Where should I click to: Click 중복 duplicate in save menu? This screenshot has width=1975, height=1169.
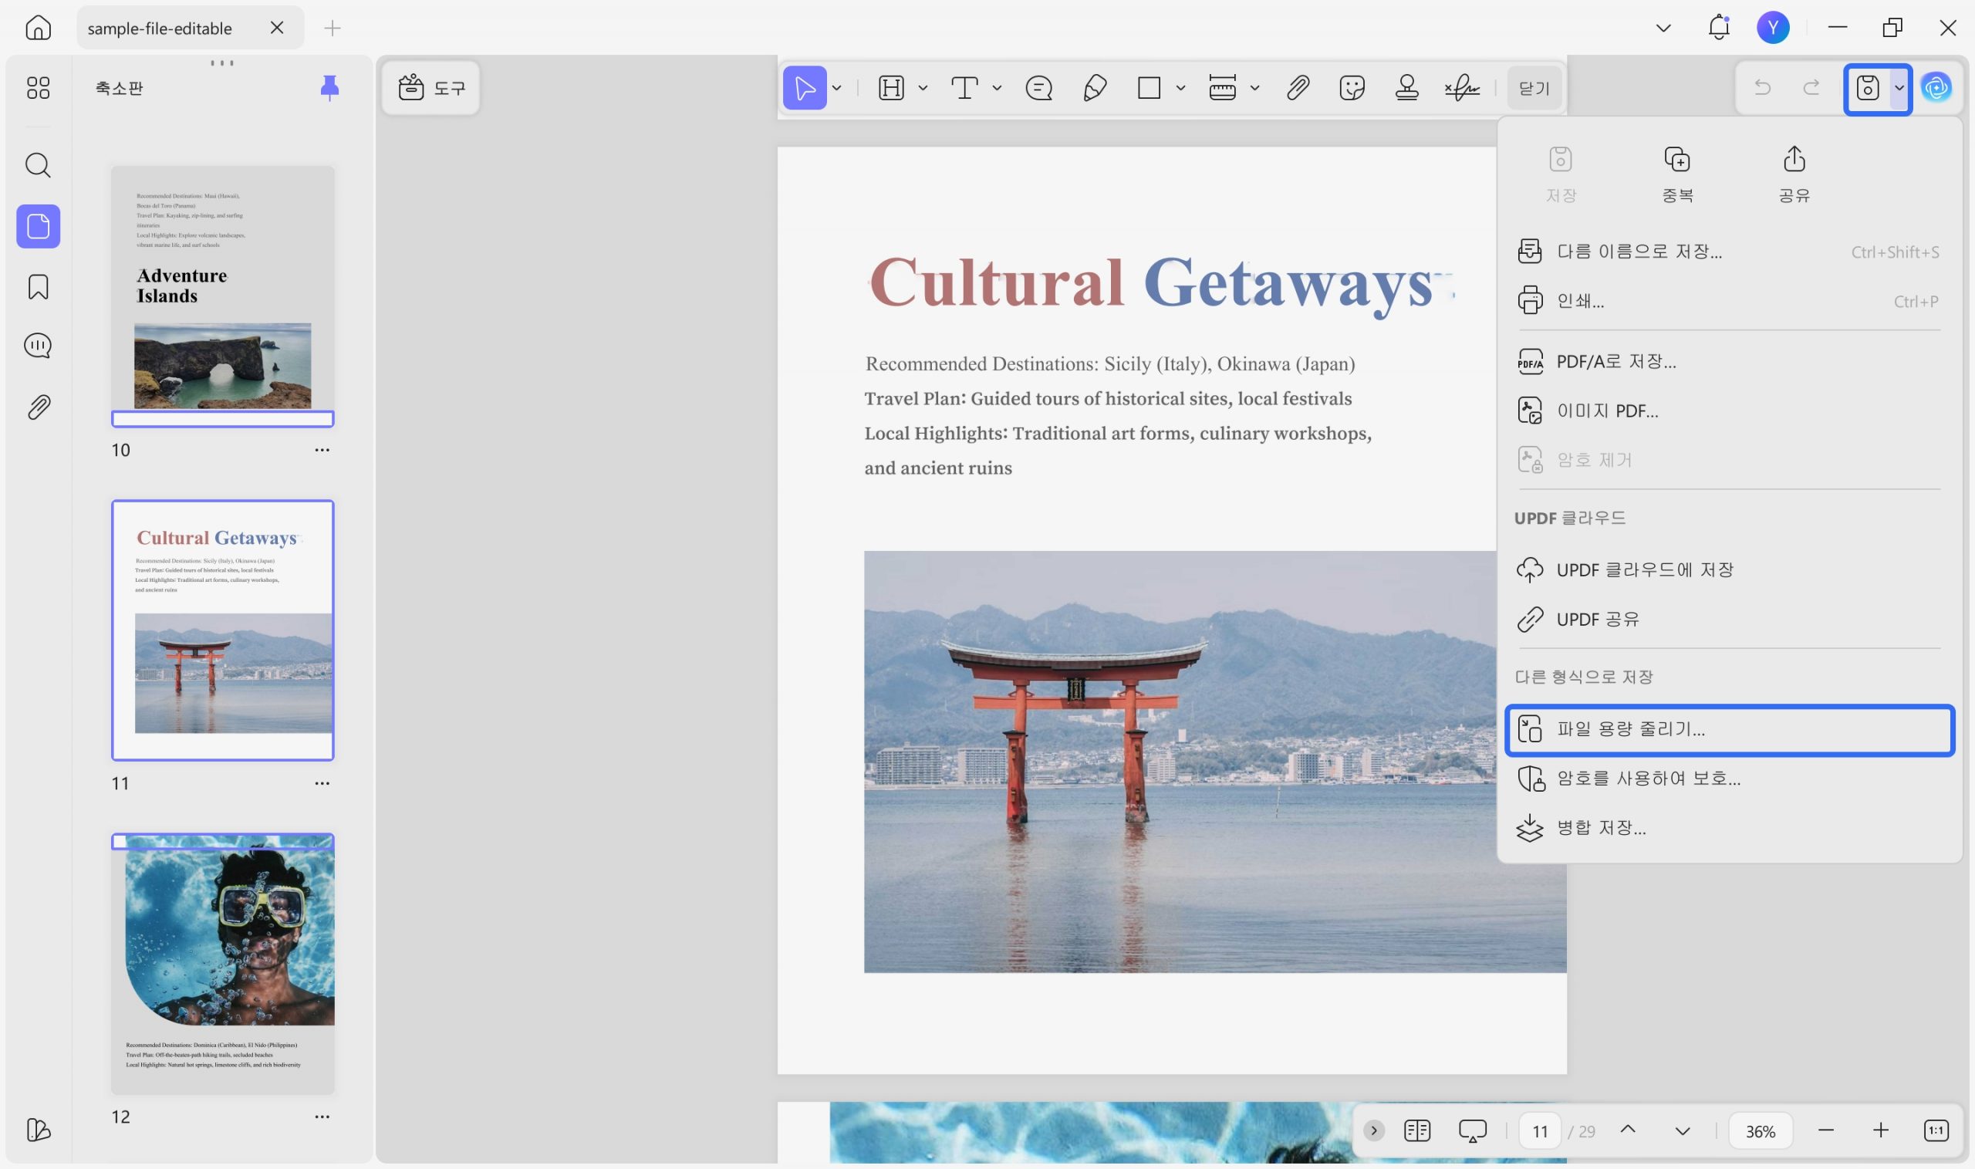click(x=1677, y=174)
